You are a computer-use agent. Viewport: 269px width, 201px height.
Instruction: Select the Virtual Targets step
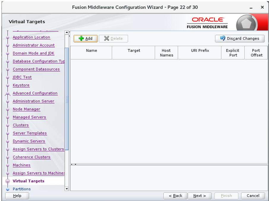coord(29,181)
